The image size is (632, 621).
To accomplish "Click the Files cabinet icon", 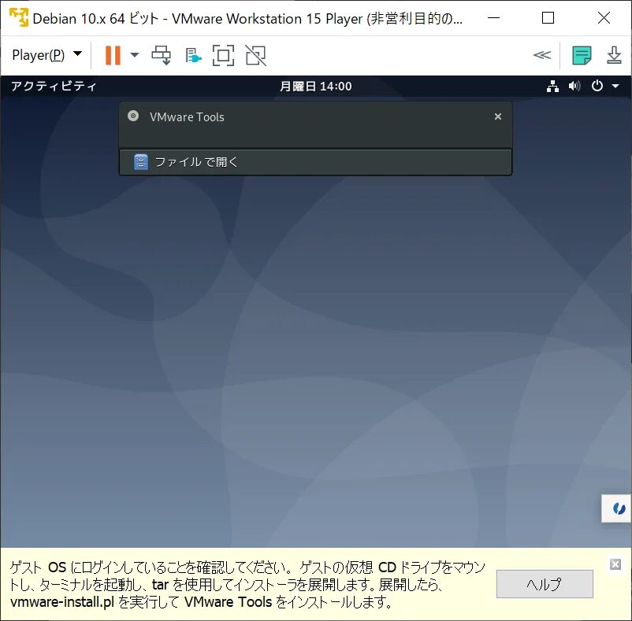I will (x=141, y=162).
